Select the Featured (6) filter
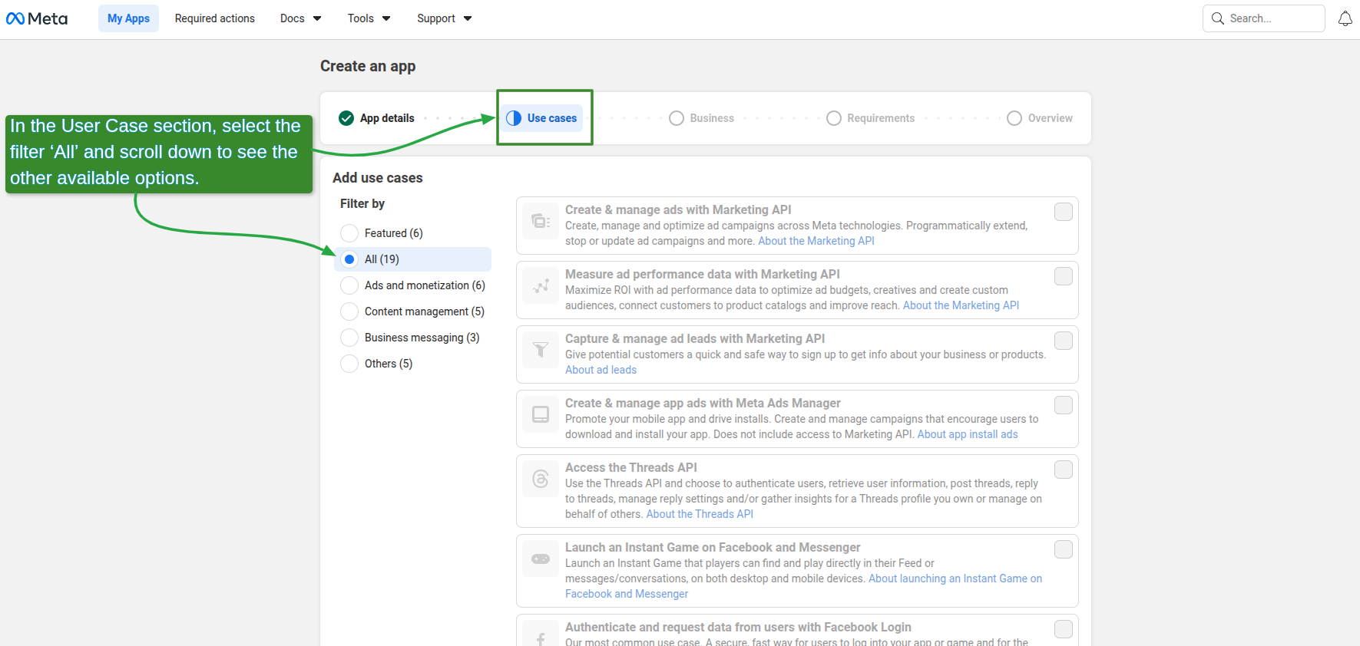 tap(349, 233)
